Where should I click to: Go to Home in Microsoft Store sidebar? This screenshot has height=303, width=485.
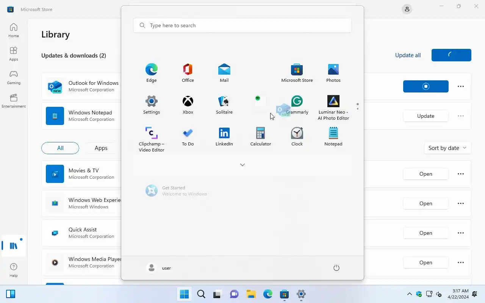coord(14,30)
